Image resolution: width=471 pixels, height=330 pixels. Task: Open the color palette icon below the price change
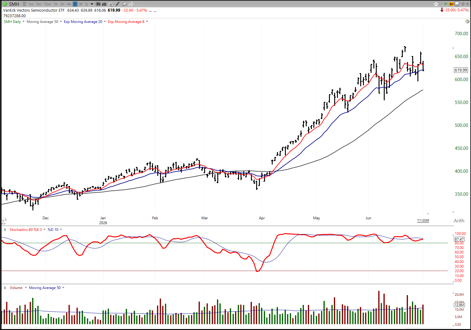(x=467, y=21)
